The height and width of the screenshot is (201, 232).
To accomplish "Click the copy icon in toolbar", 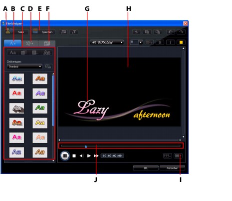I will point(147,32).
